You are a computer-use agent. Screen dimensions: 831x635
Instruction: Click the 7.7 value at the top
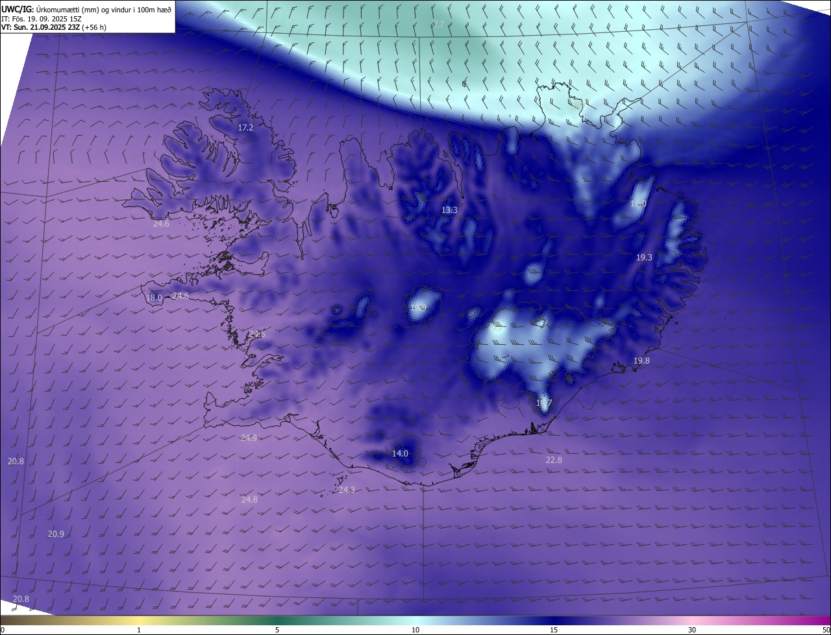pos(439,24)
